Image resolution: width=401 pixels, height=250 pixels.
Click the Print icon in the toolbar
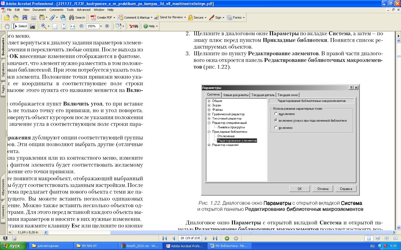(34, 17)
